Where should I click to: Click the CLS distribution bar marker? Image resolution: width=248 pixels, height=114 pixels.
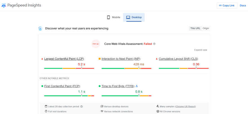[x=196, y=68]
